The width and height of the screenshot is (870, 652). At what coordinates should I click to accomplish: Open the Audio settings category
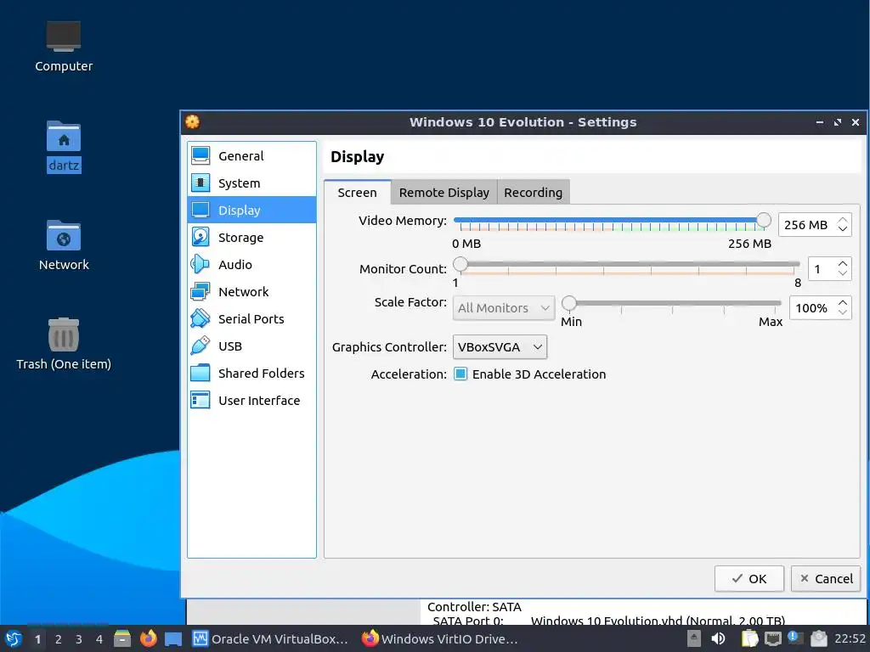251,265
